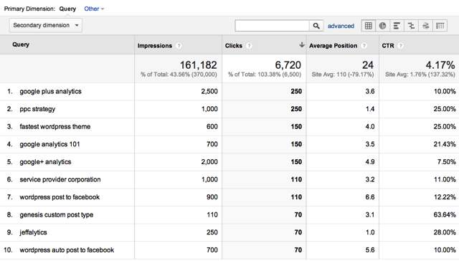This screenshot has width=459, height=261.
Task: Switch to data table view icon
Action: pyautogui.click(x=369, y=26)
